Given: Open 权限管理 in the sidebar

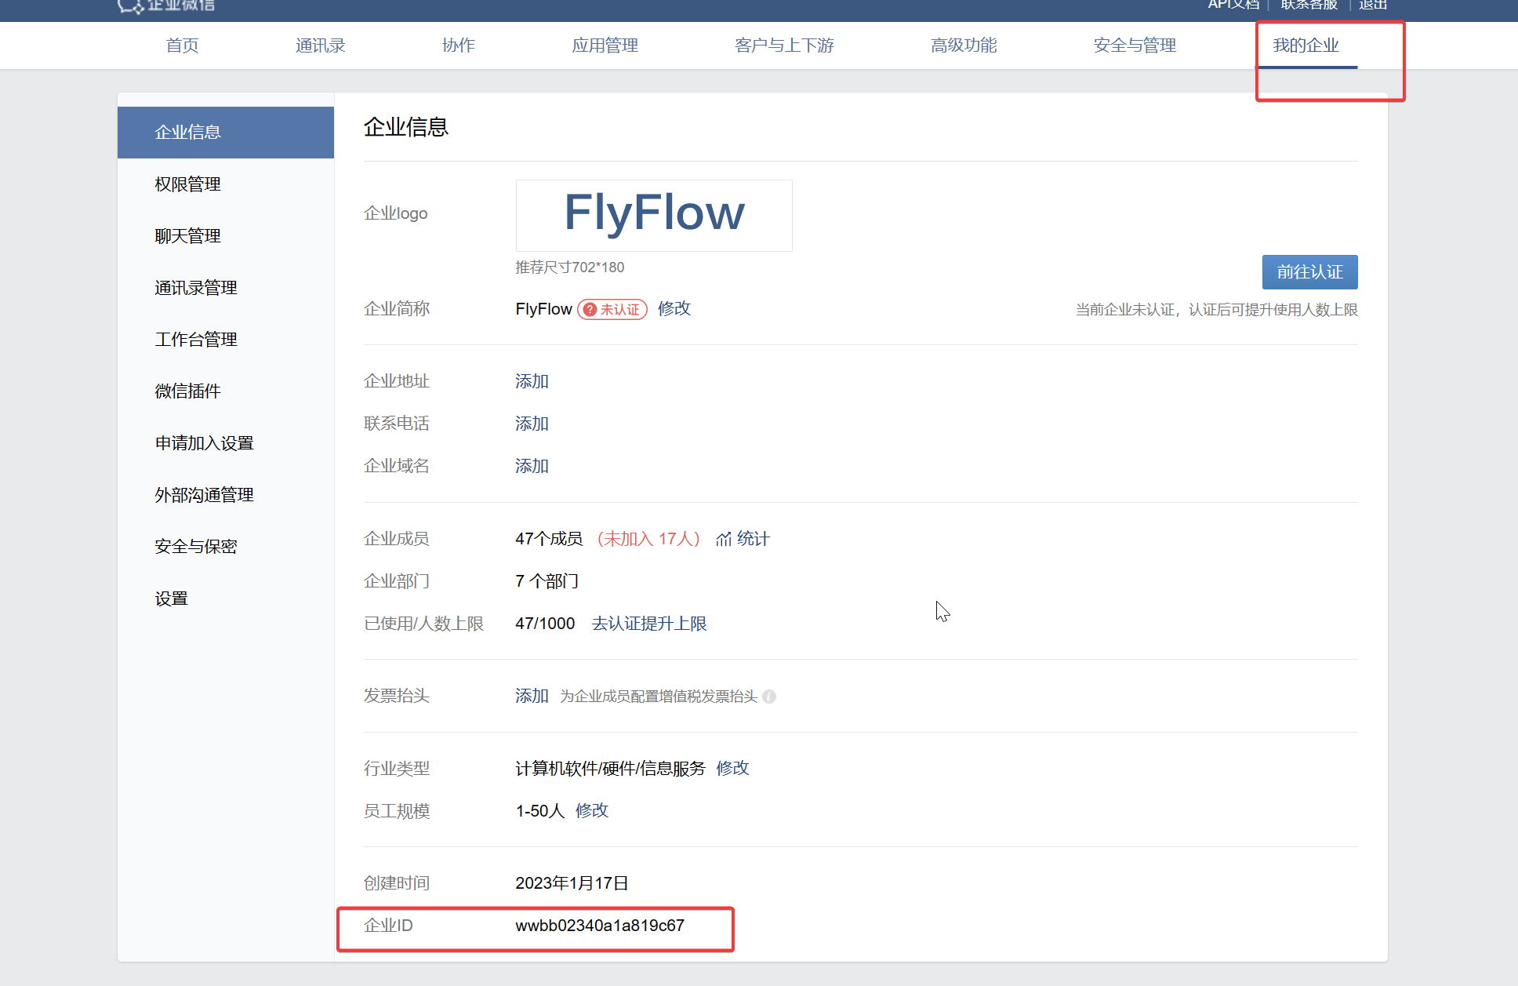Looking at the screenshot, I should (226, 184).
